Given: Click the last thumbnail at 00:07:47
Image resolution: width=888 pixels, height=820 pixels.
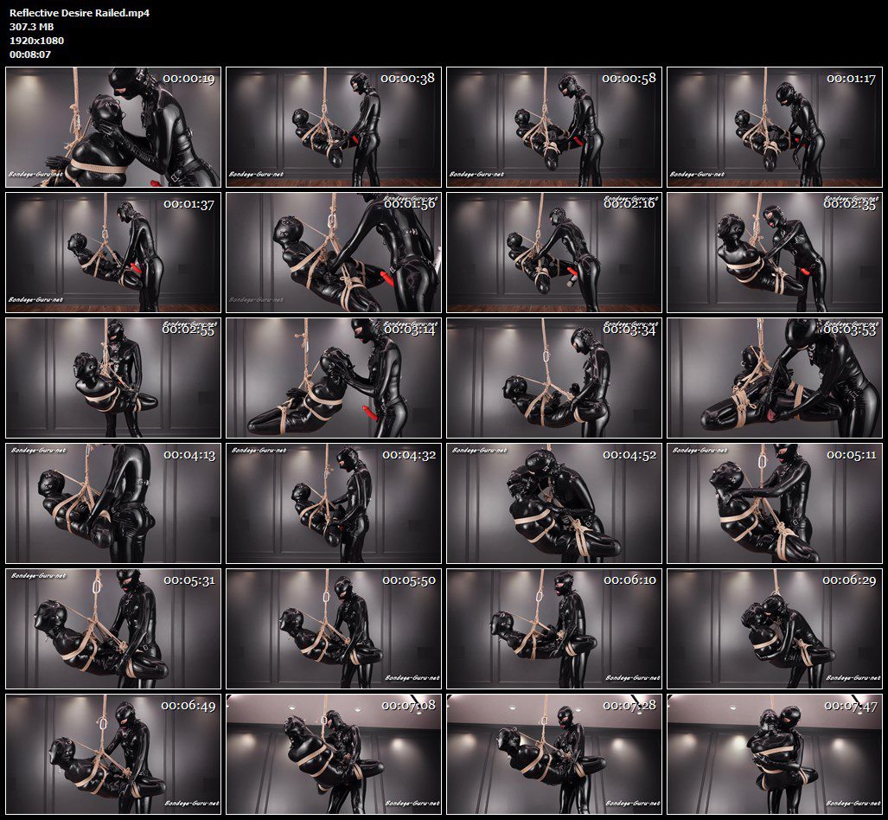Looking at the screenshot, I should [x=774, y=754].
